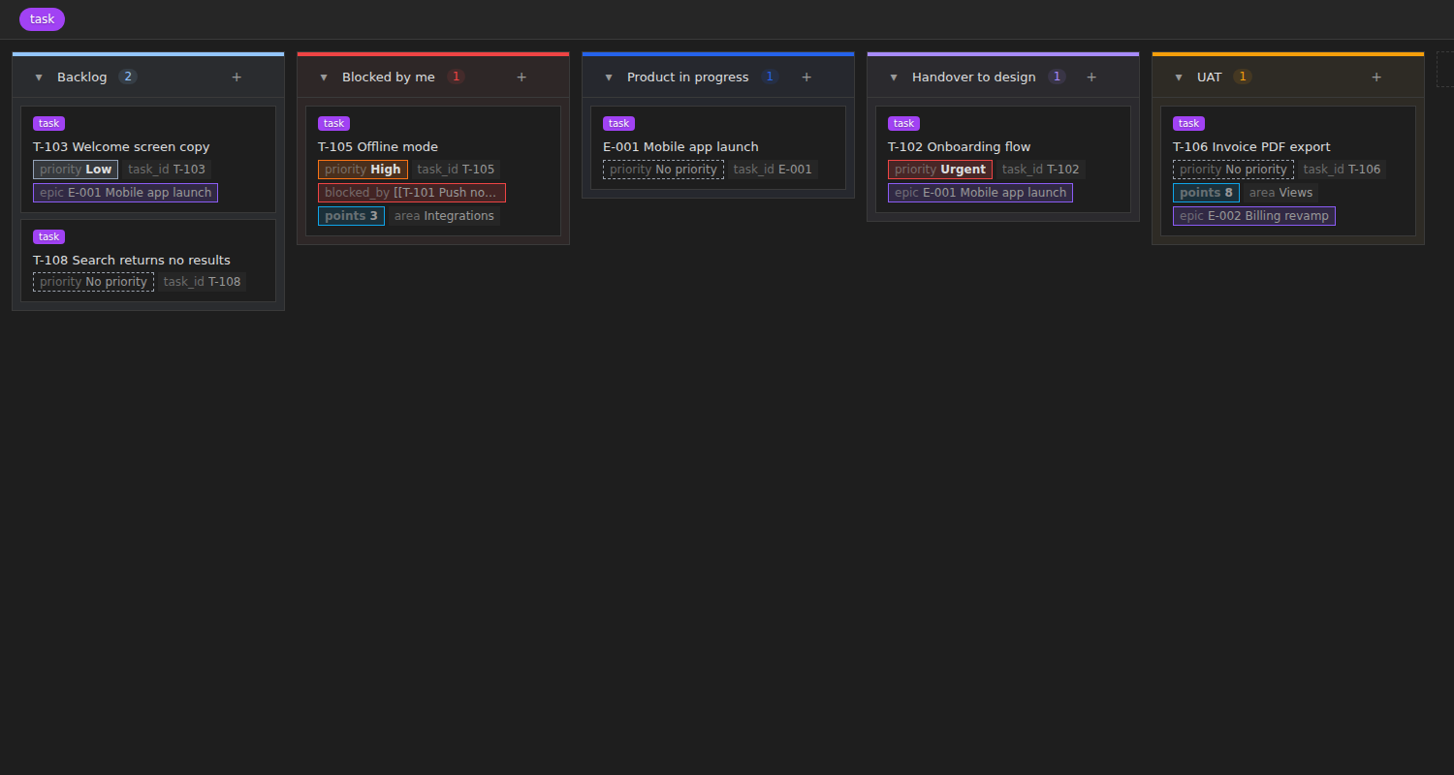
Task: Click the epic chip on the T-102 card
Action: [980, 193]
